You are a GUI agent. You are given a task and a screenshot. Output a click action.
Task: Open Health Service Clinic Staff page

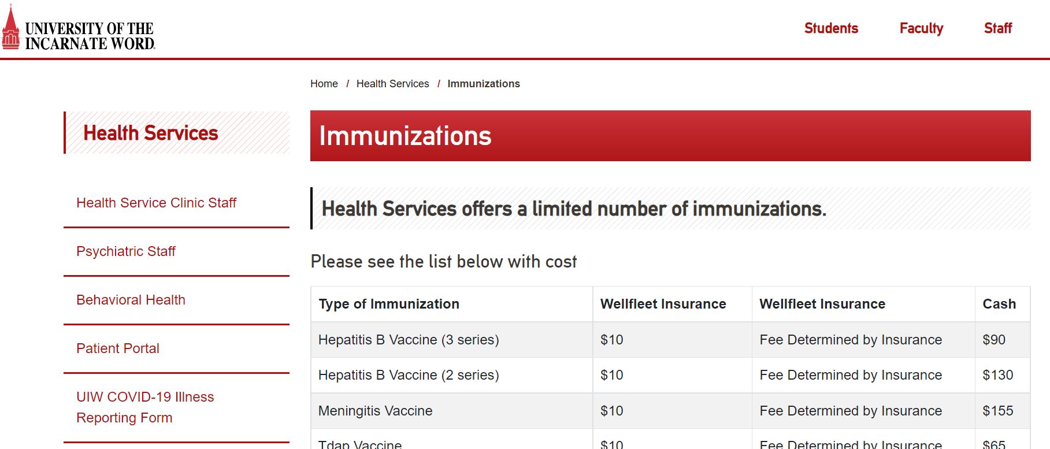(x=157, y=203)
